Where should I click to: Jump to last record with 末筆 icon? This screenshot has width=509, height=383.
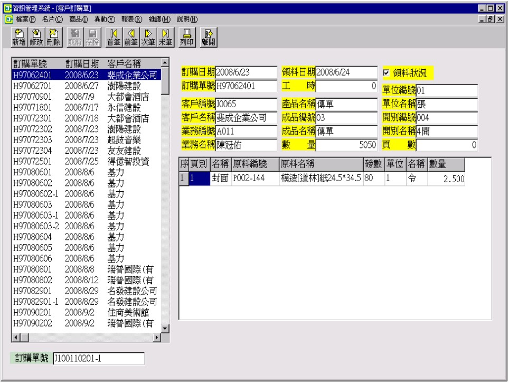[166, 38]
